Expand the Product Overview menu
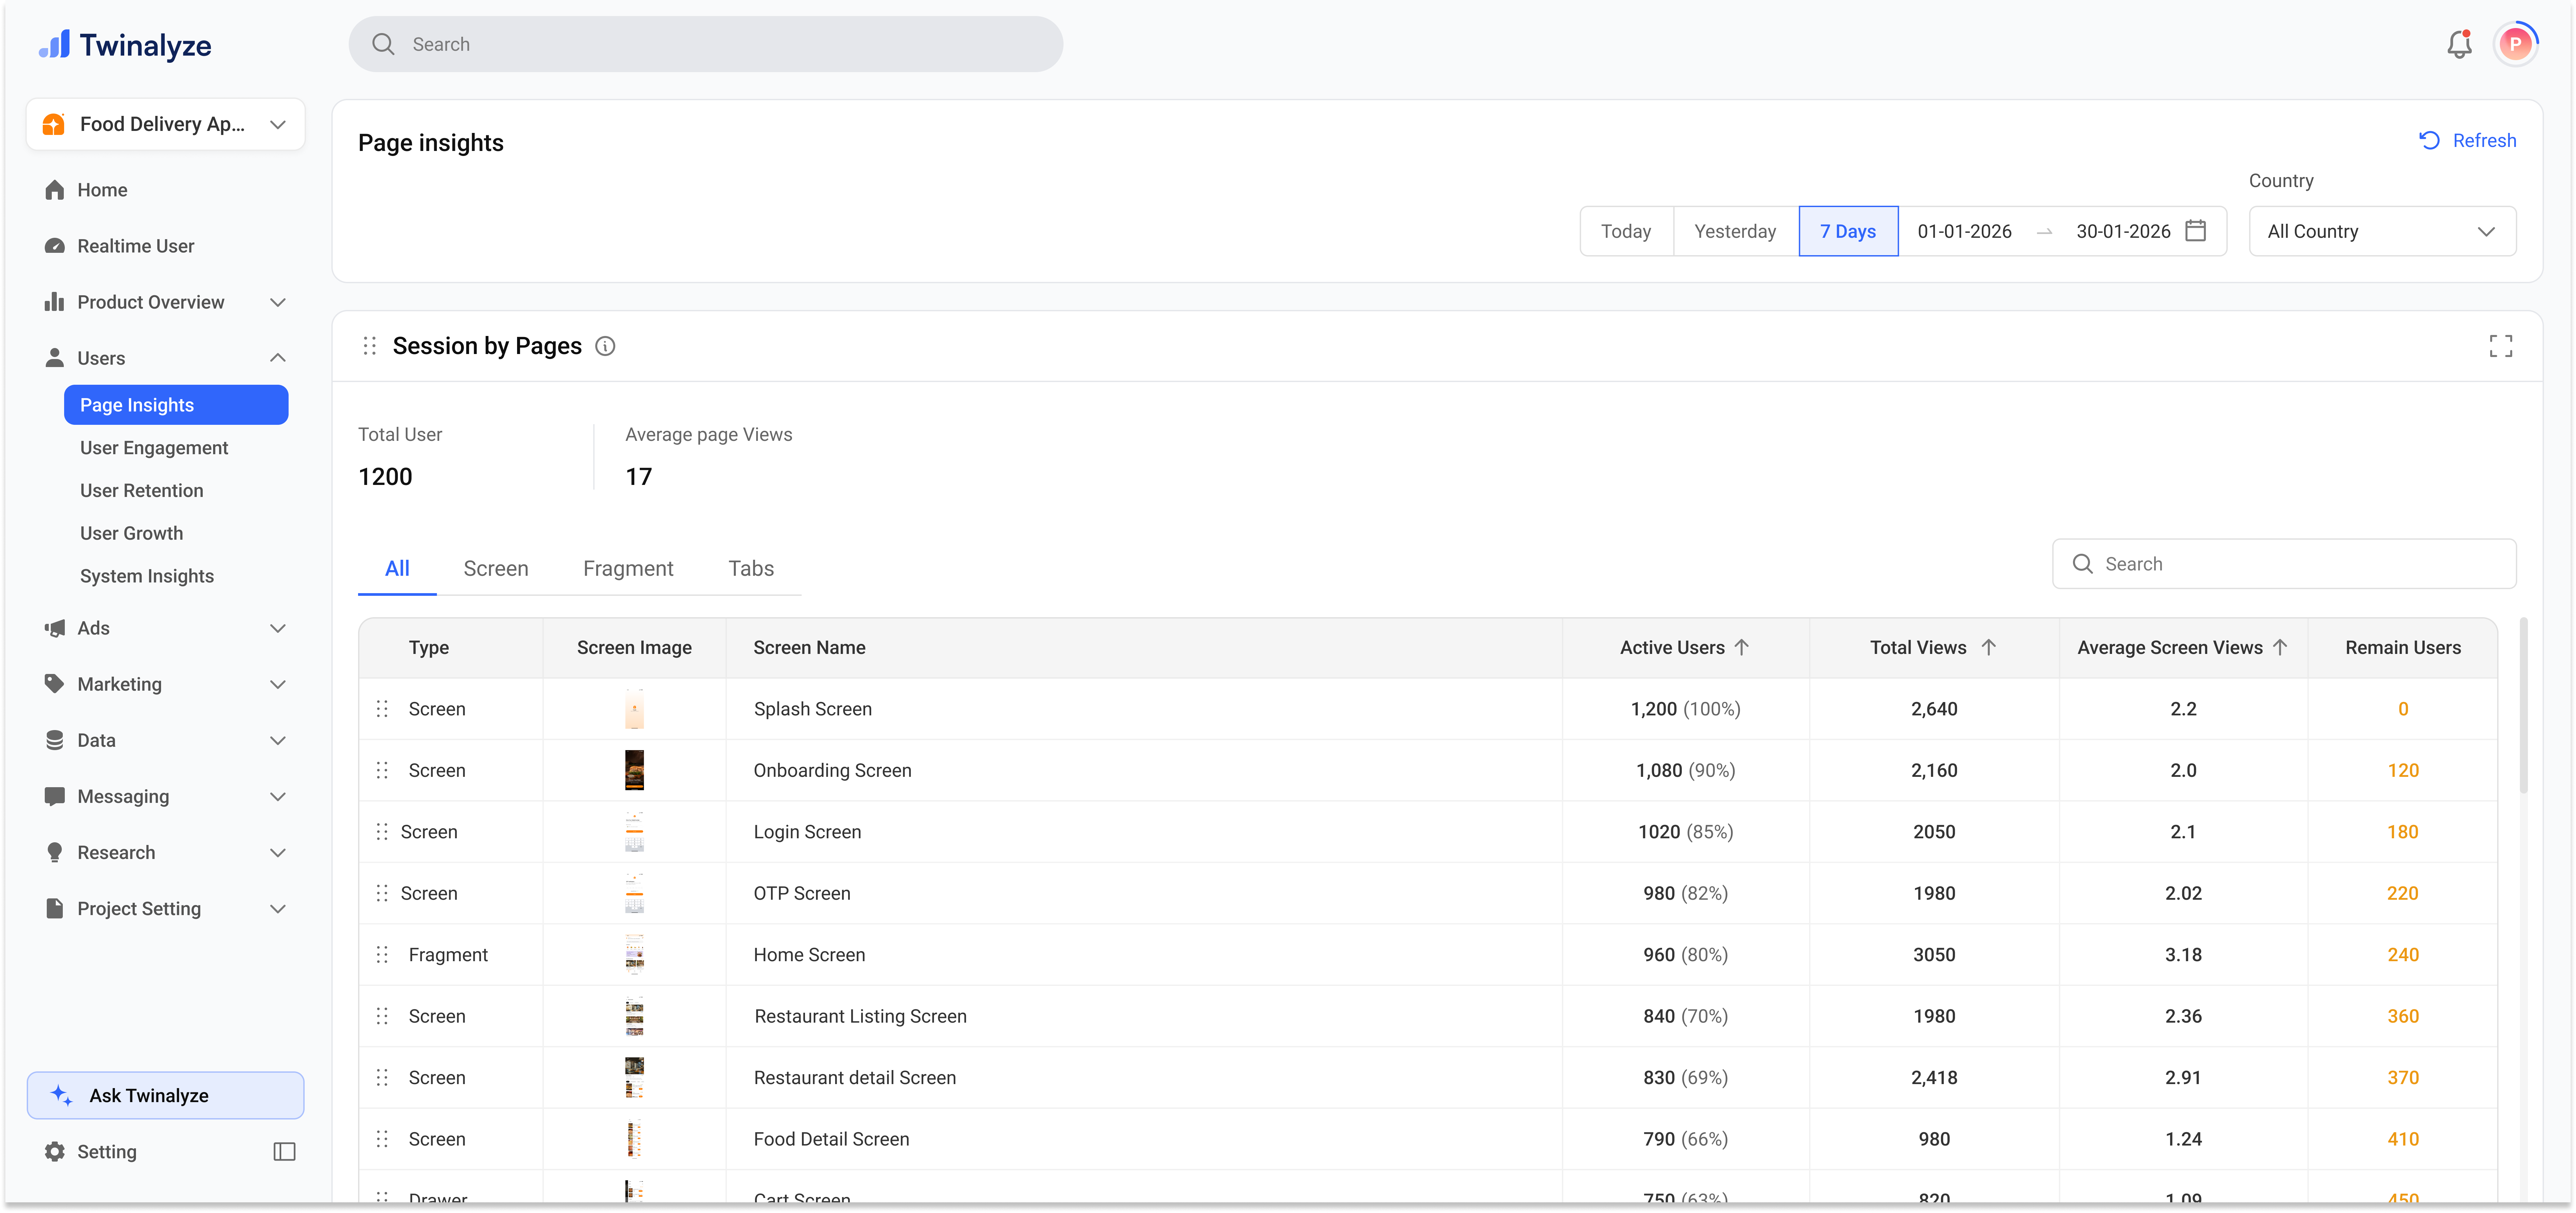 [278, 302]
